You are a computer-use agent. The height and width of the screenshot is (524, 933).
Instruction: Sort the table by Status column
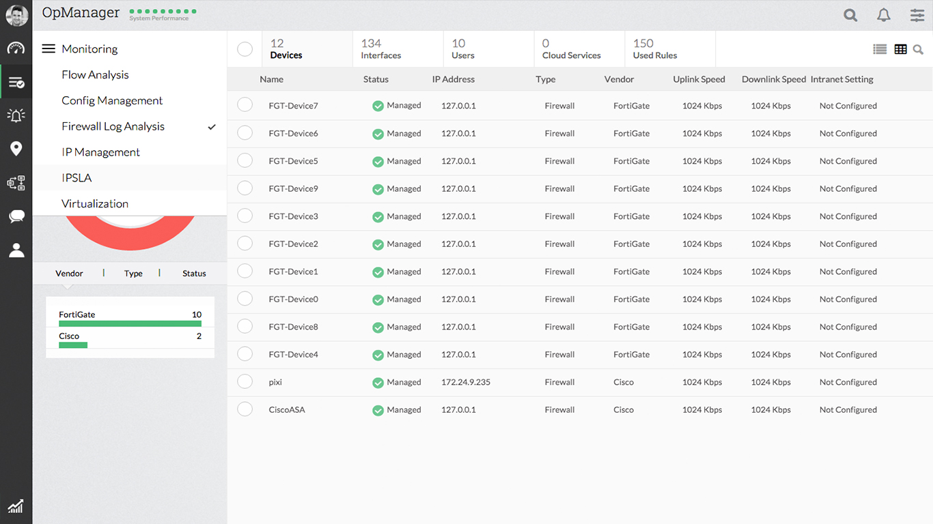click(376, 80)
